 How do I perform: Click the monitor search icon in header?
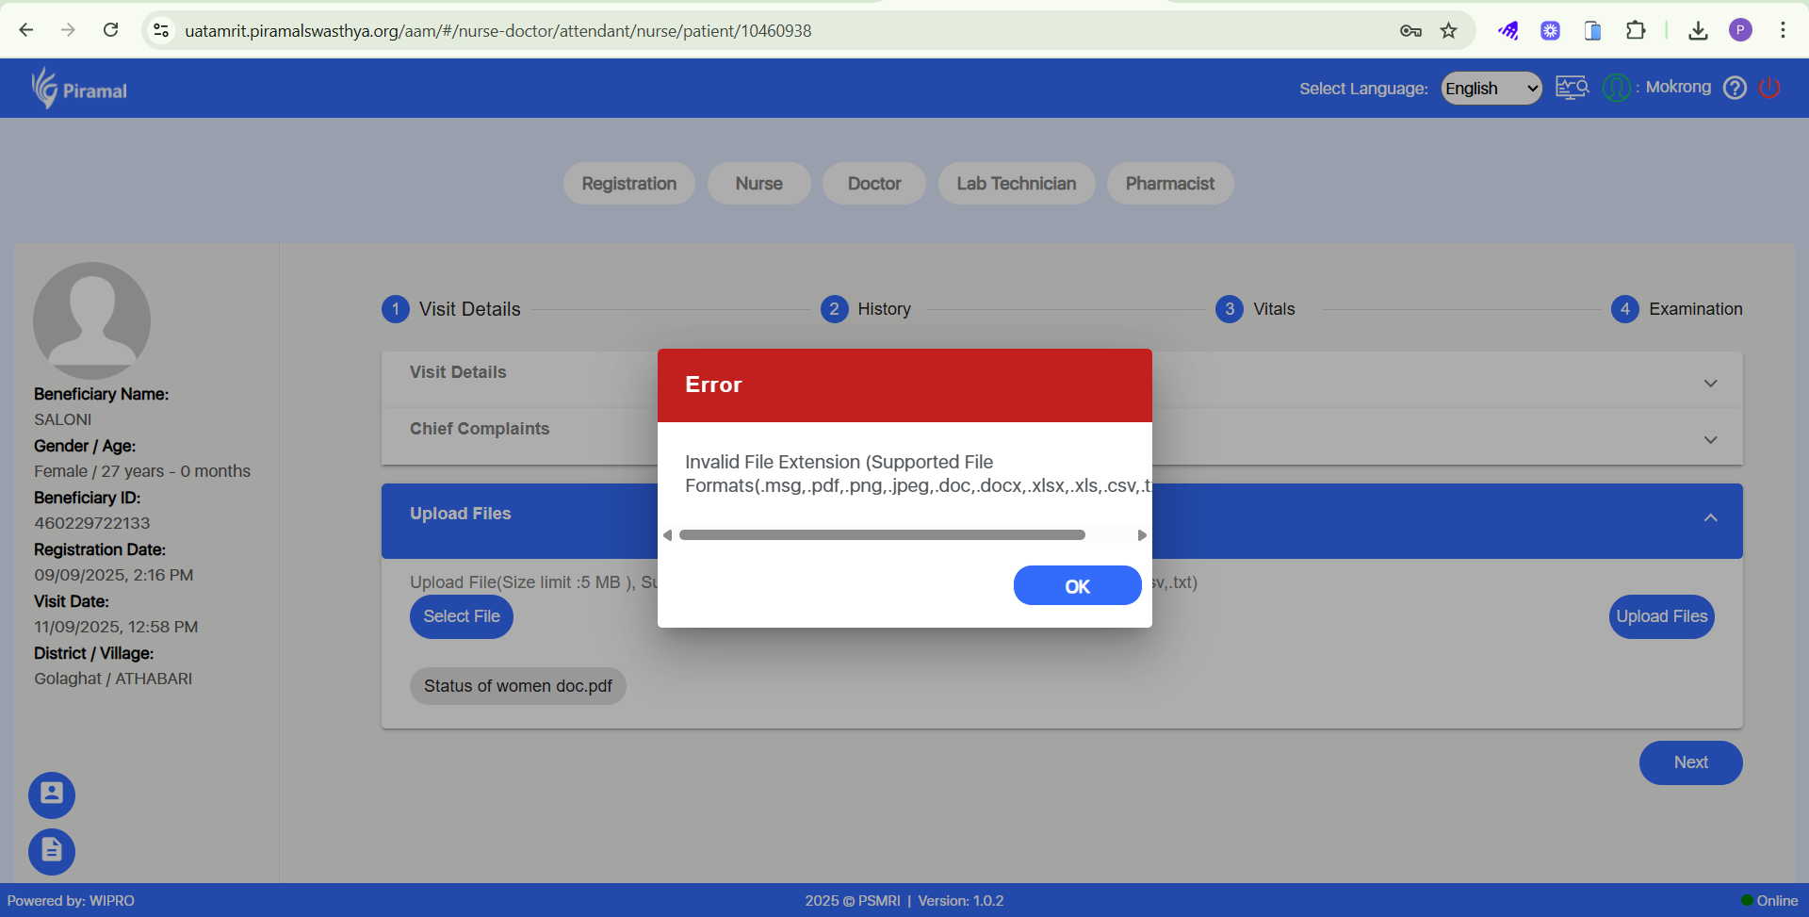(1572, 88)
